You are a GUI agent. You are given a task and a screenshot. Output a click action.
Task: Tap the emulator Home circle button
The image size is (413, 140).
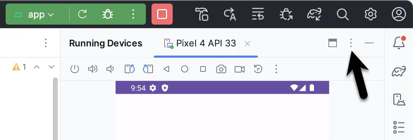185,69
